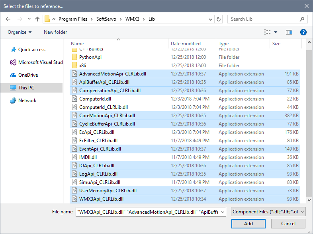
Task: Open the view options dropdown arrow
Action: pyautogui.click(x=276, y=32)
